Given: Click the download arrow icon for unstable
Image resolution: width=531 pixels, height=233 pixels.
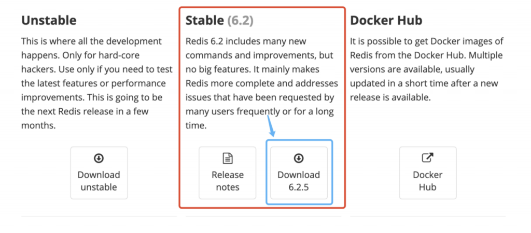Looking at the screenshot, I should [99, 158].
